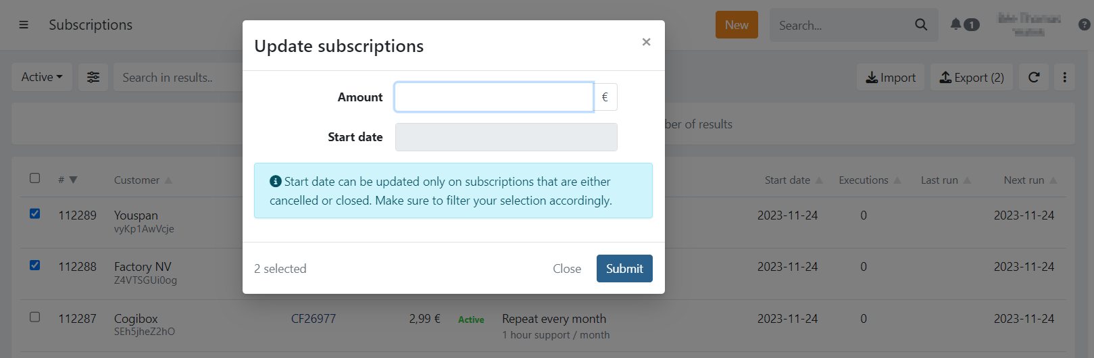Uncheck subscription 112289 checkbox
The width and height of the screenshot is (1094, 358).
click(35, 214)
